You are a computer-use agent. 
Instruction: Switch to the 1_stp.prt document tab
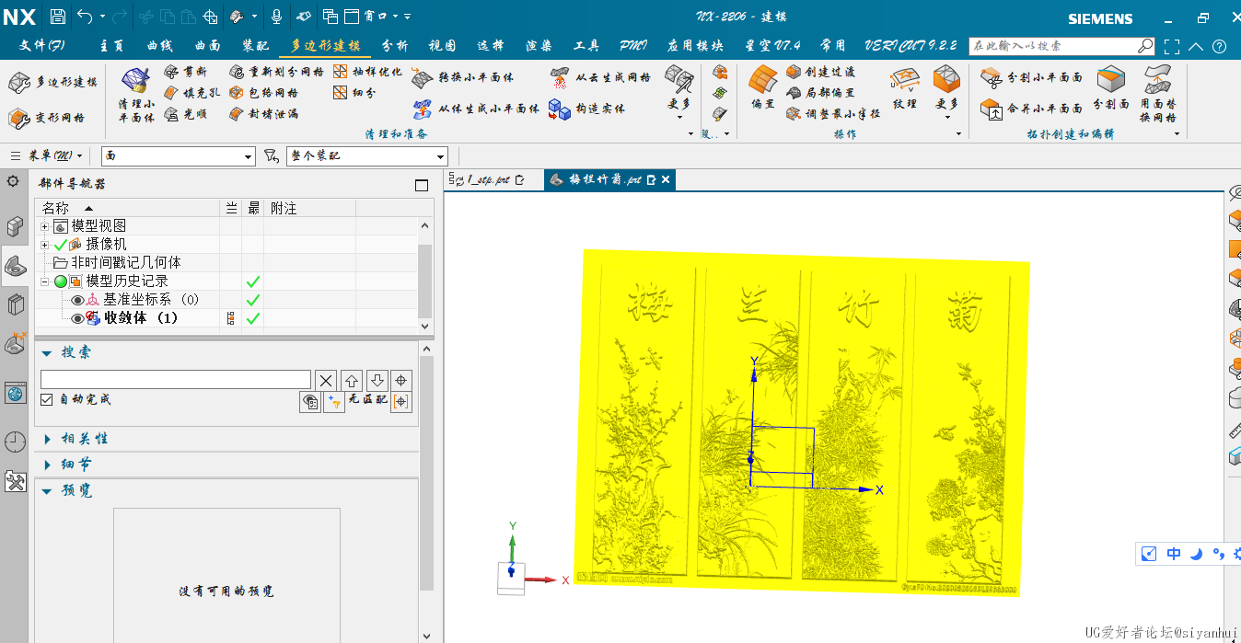click(x=488, y=179)
